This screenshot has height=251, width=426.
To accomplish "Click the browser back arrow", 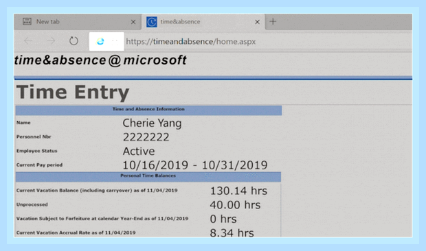I will pyautogui.click(x=28, y=41).
